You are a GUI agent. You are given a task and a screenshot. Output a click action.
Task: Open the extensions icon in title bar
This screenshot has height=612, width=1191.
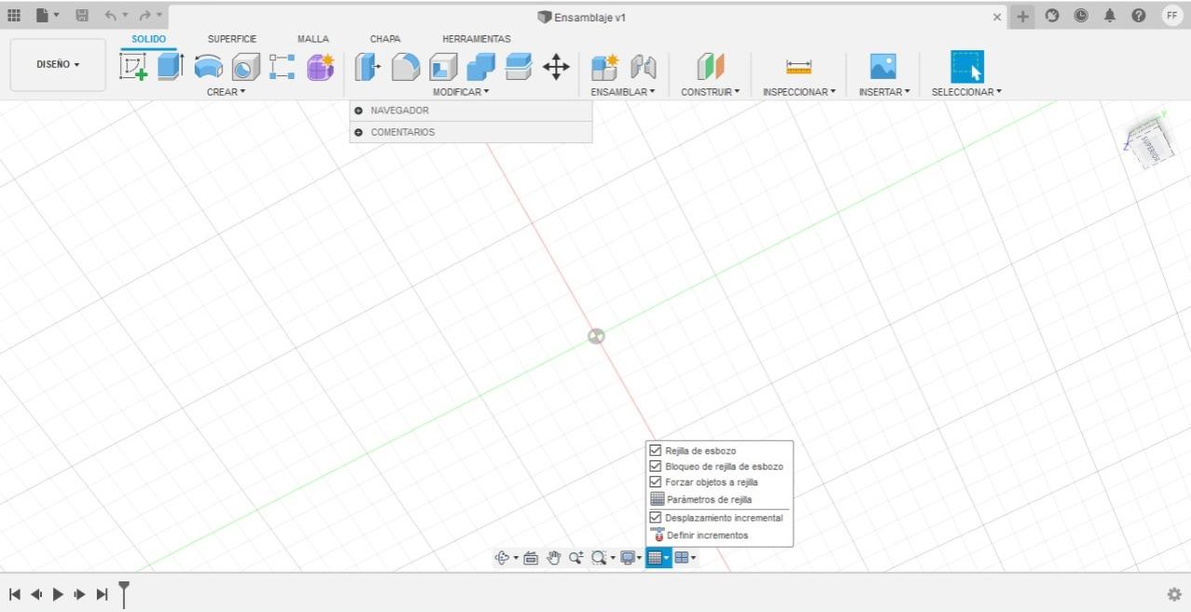click(x=1050, y=16)
